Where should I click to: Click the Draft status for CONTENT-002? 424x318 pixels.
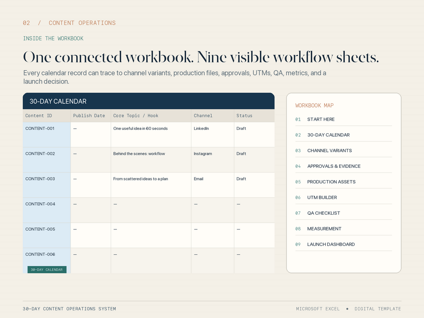click(254, 160)
